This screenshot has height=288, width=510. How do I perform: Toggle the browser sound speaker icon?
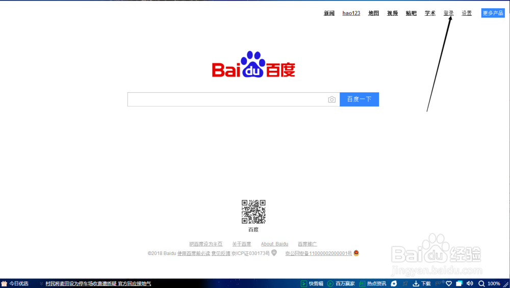point(470,283)
